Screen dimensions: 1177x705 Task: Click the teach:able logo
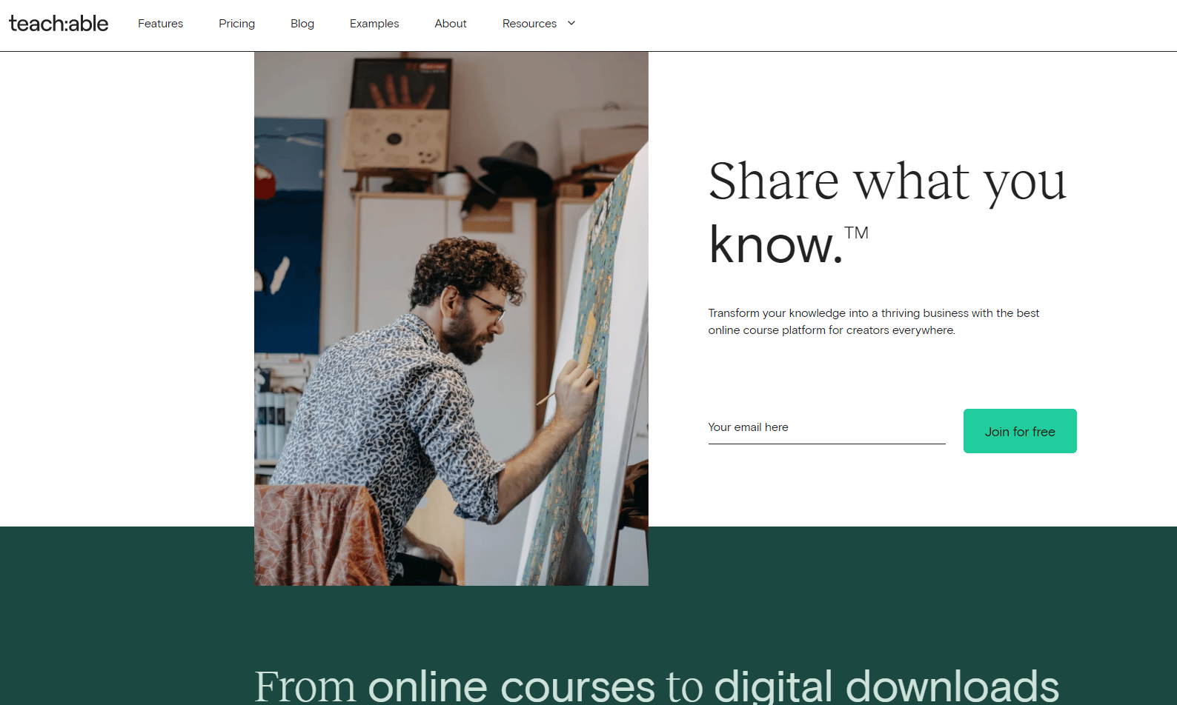tap(59, 24)
